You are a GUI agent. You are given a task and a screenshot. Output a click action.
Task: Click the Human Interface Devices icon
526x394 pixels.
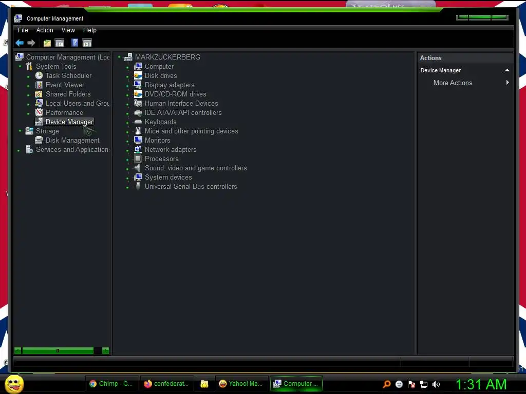click(138, 103)
